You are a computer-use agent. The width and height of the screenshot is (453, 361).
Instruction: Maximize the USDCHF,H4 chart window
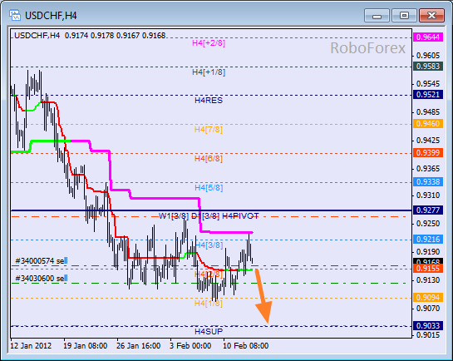tap(404, 15)
